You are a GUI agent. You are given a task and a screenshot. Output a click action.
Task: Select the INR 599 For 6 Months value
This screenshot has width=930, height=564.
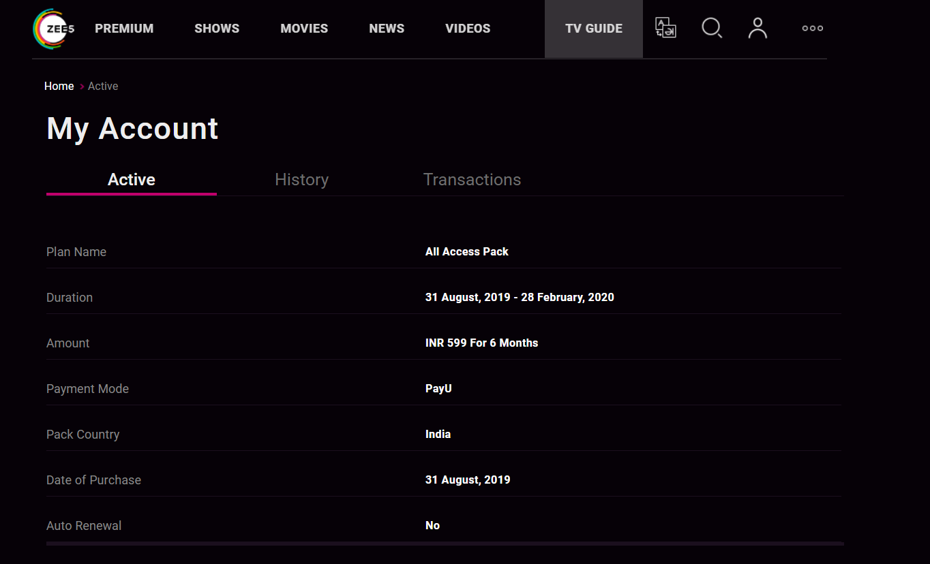click(x=482, y=343)
